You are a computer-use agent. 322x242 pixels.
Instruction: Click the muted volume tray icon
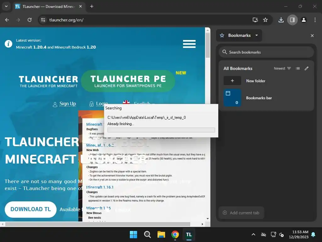click(281, 234)
